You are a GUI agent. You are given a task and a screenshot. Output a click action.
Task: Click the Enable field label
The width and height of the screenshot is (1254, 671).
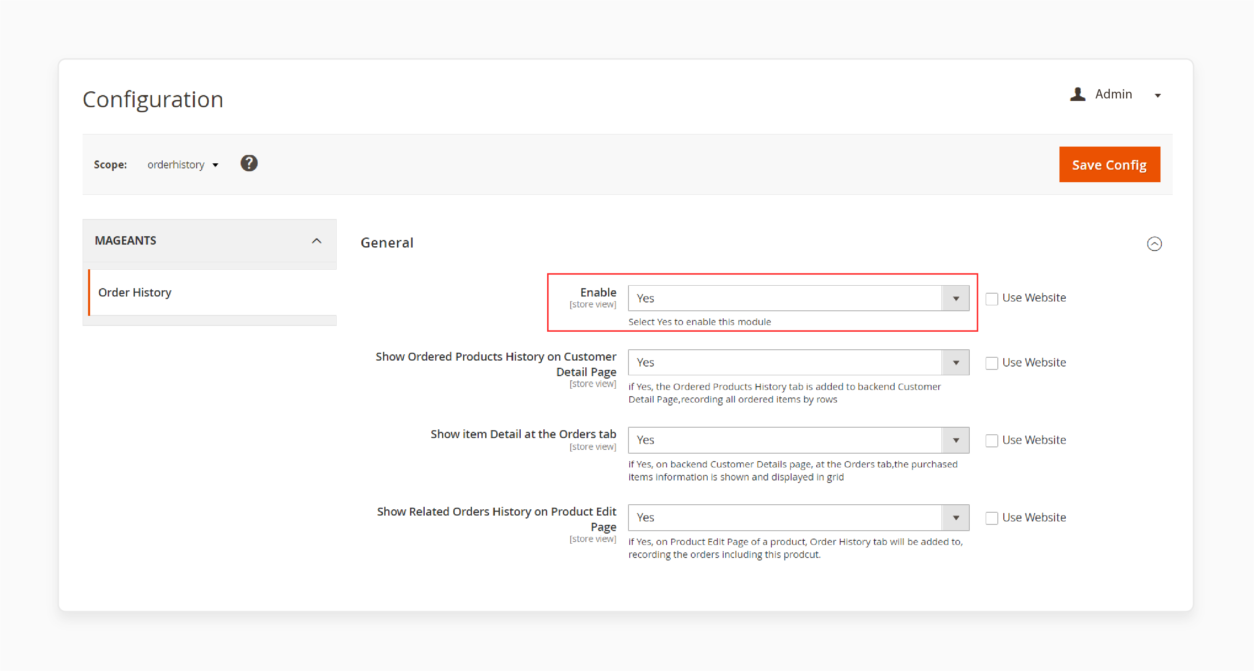click(x=598, y=292)
